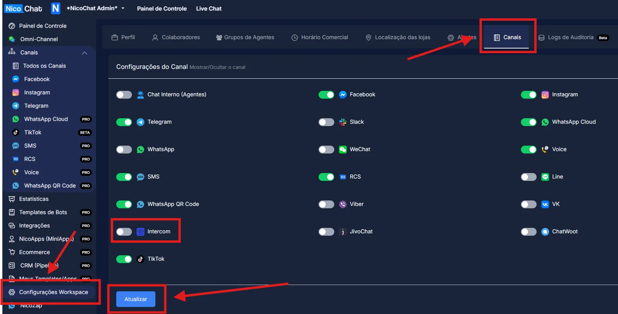Go to Painel de Controle in sidebar

(x=43, y=26)
